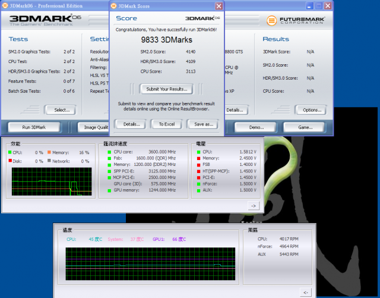380x298 pixels.
Task: Open the Options button under Results
Action: click(x=312, y=110)
